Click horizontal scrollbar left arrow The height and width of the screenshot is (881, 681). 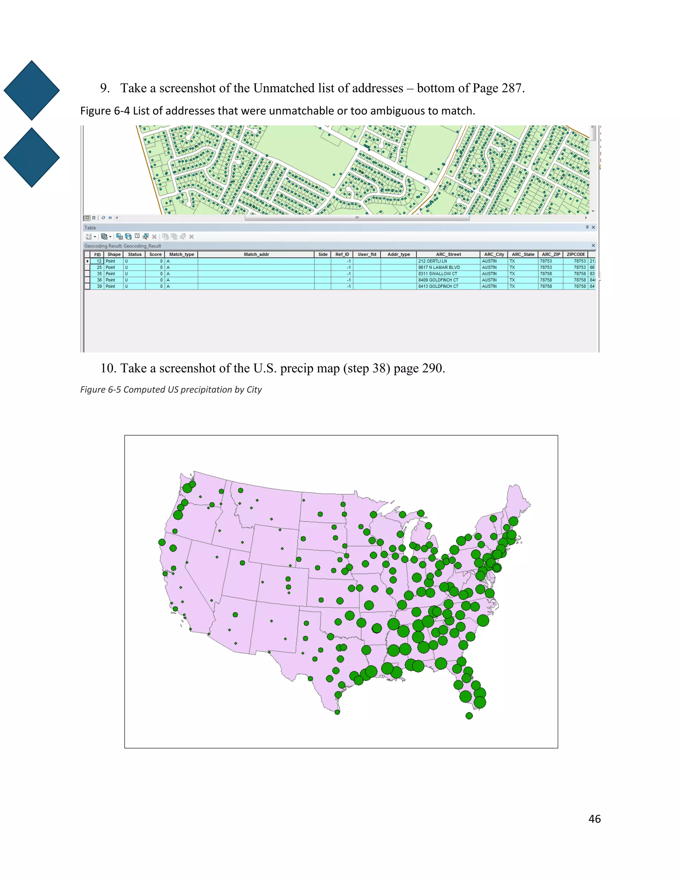point(117,218)
